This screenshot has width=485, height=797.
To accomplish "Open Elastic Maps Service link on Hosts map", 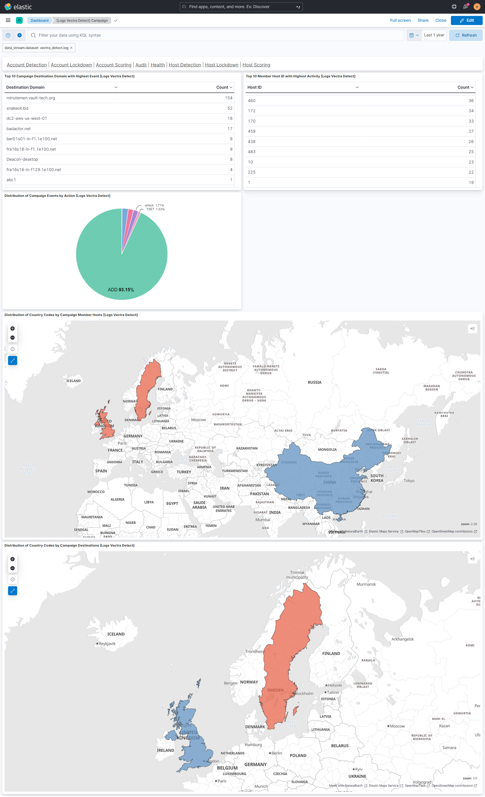I will click(386, 531).
